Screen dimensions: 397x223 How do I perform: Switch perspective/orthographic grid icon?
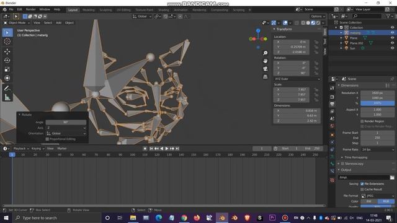click(265, 77)
